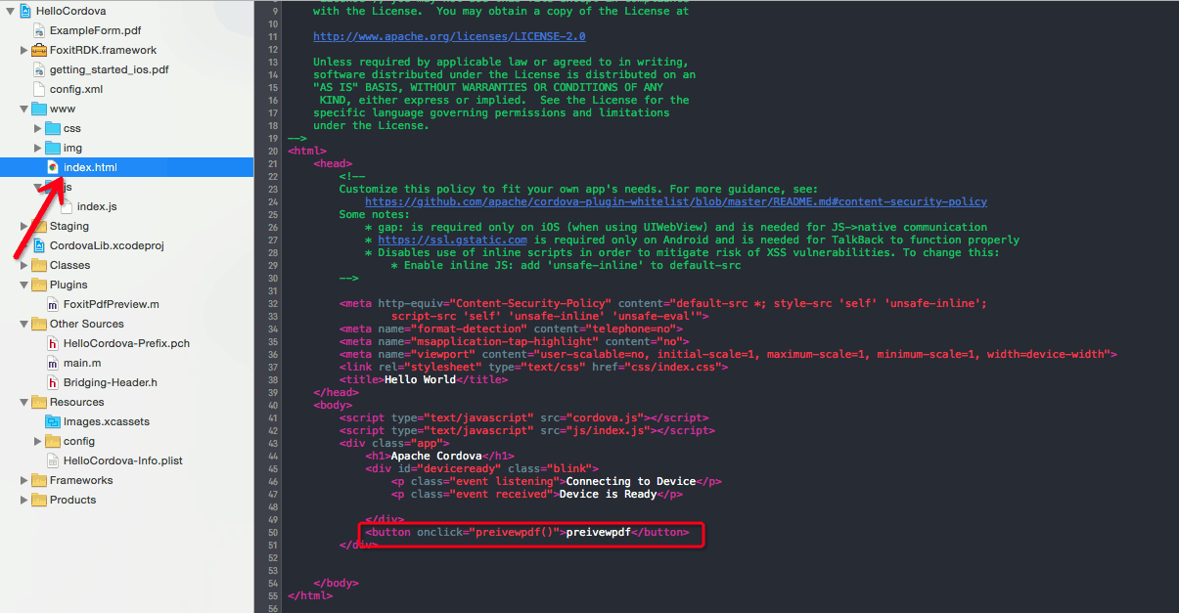Click the config folder icon under Resources
1179x613 pixels.
click(x=53, y=441)
